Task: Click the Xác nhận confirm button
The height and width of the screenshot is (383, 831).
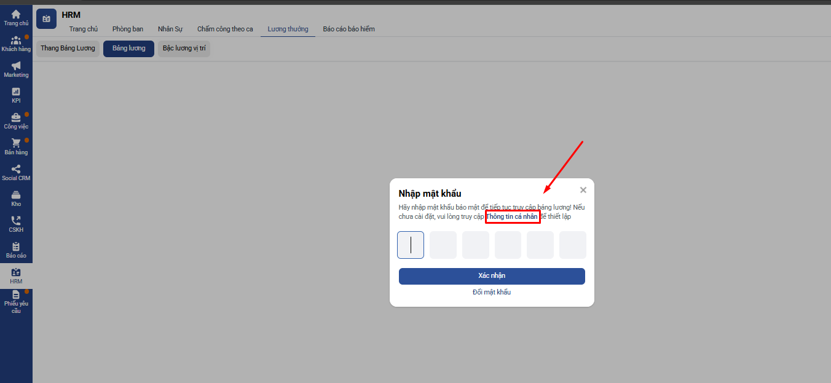Action: pos(492,276)
